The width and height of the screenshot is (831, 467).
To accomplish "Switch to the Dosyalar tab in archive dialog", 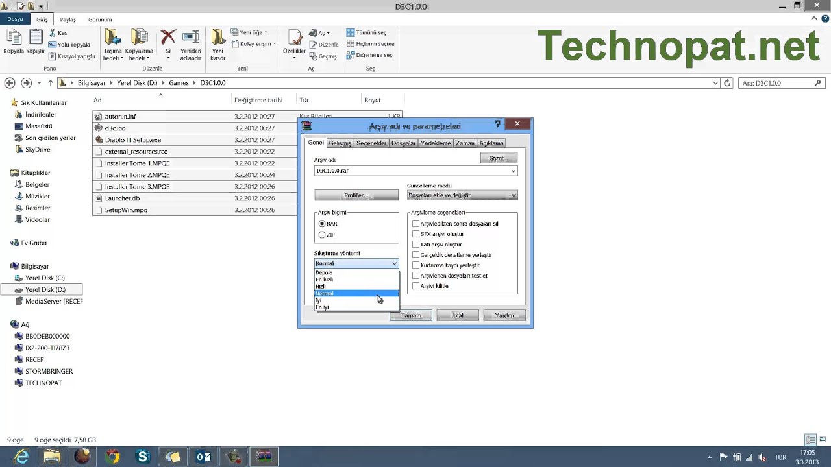I will coord(403,143).
